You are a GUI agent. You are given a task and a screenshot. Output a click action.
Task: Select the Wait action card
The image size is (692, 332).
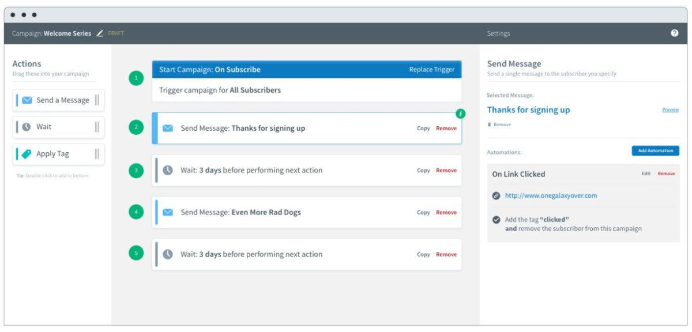pyautogui.click(x=59, y=127)
